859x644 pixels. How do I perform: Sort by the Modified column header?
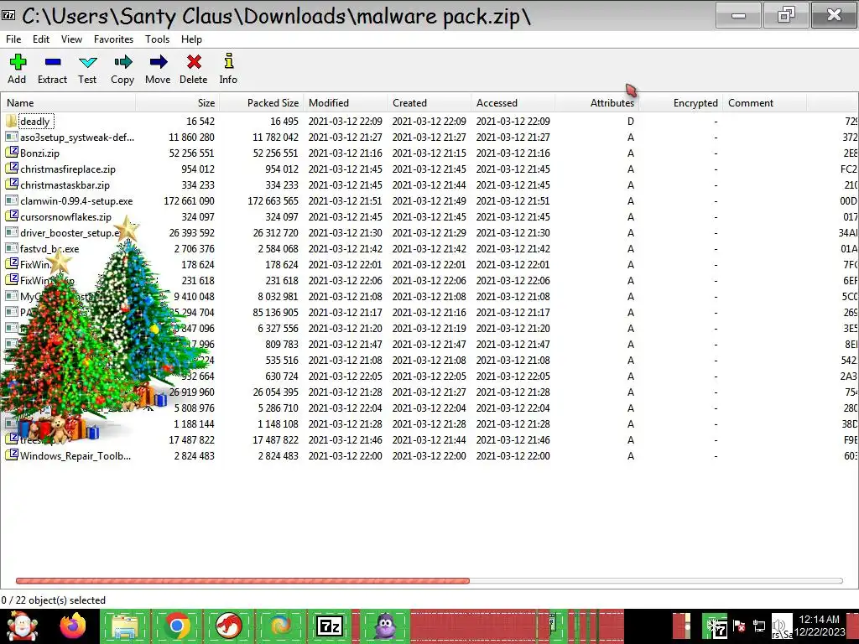click(345, 103)
